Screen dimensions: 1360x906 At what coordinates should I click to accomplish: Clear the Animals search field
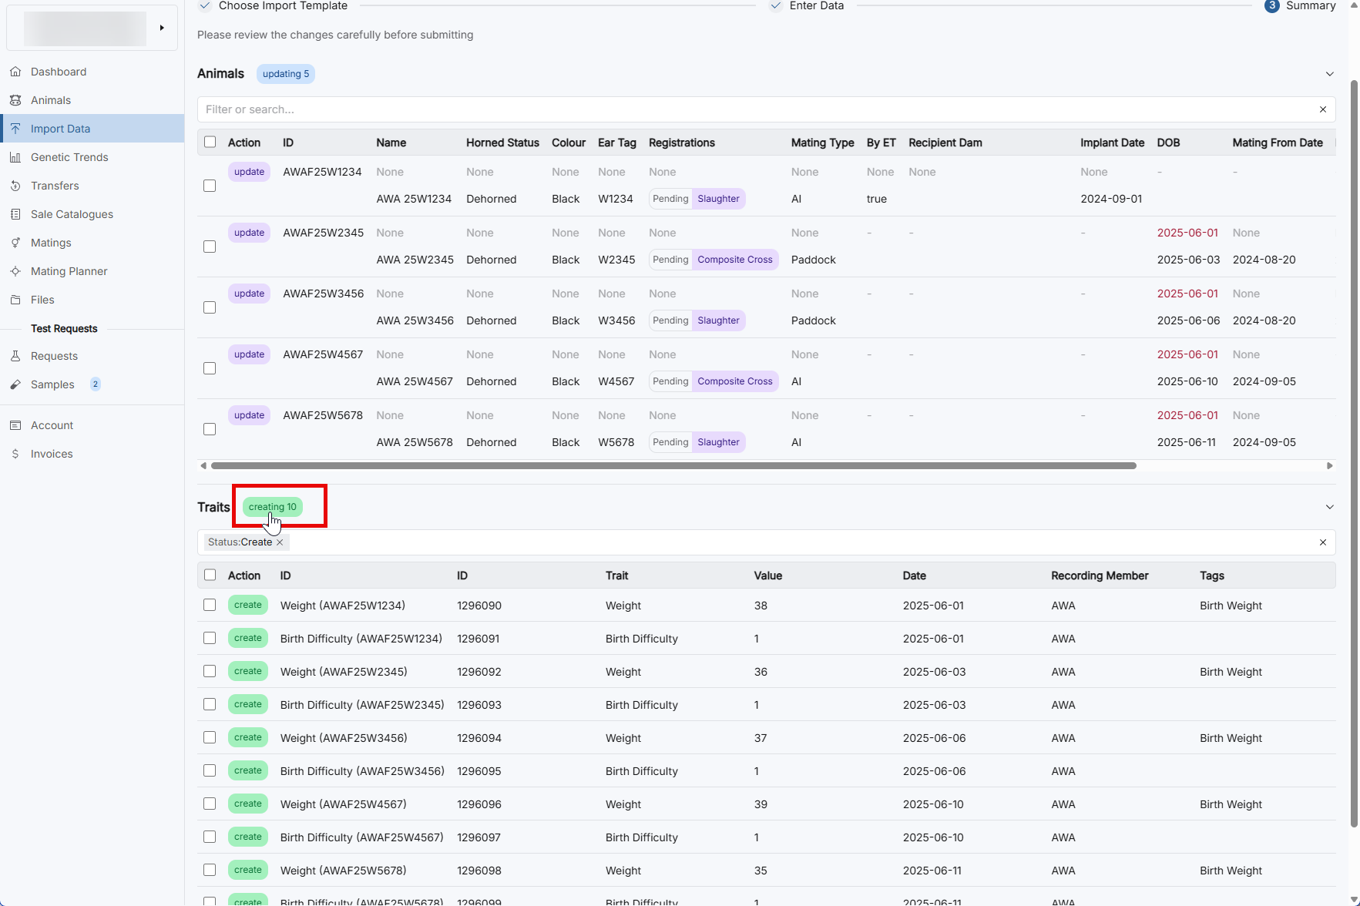coord(1322,109)
